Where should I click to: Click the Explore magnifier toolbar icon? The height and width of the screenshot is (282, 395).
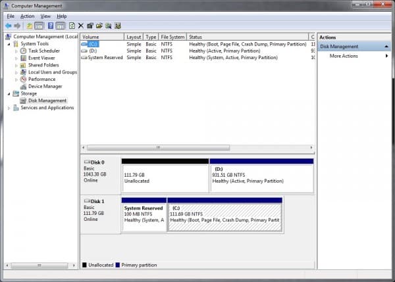[x=109, y=26]
